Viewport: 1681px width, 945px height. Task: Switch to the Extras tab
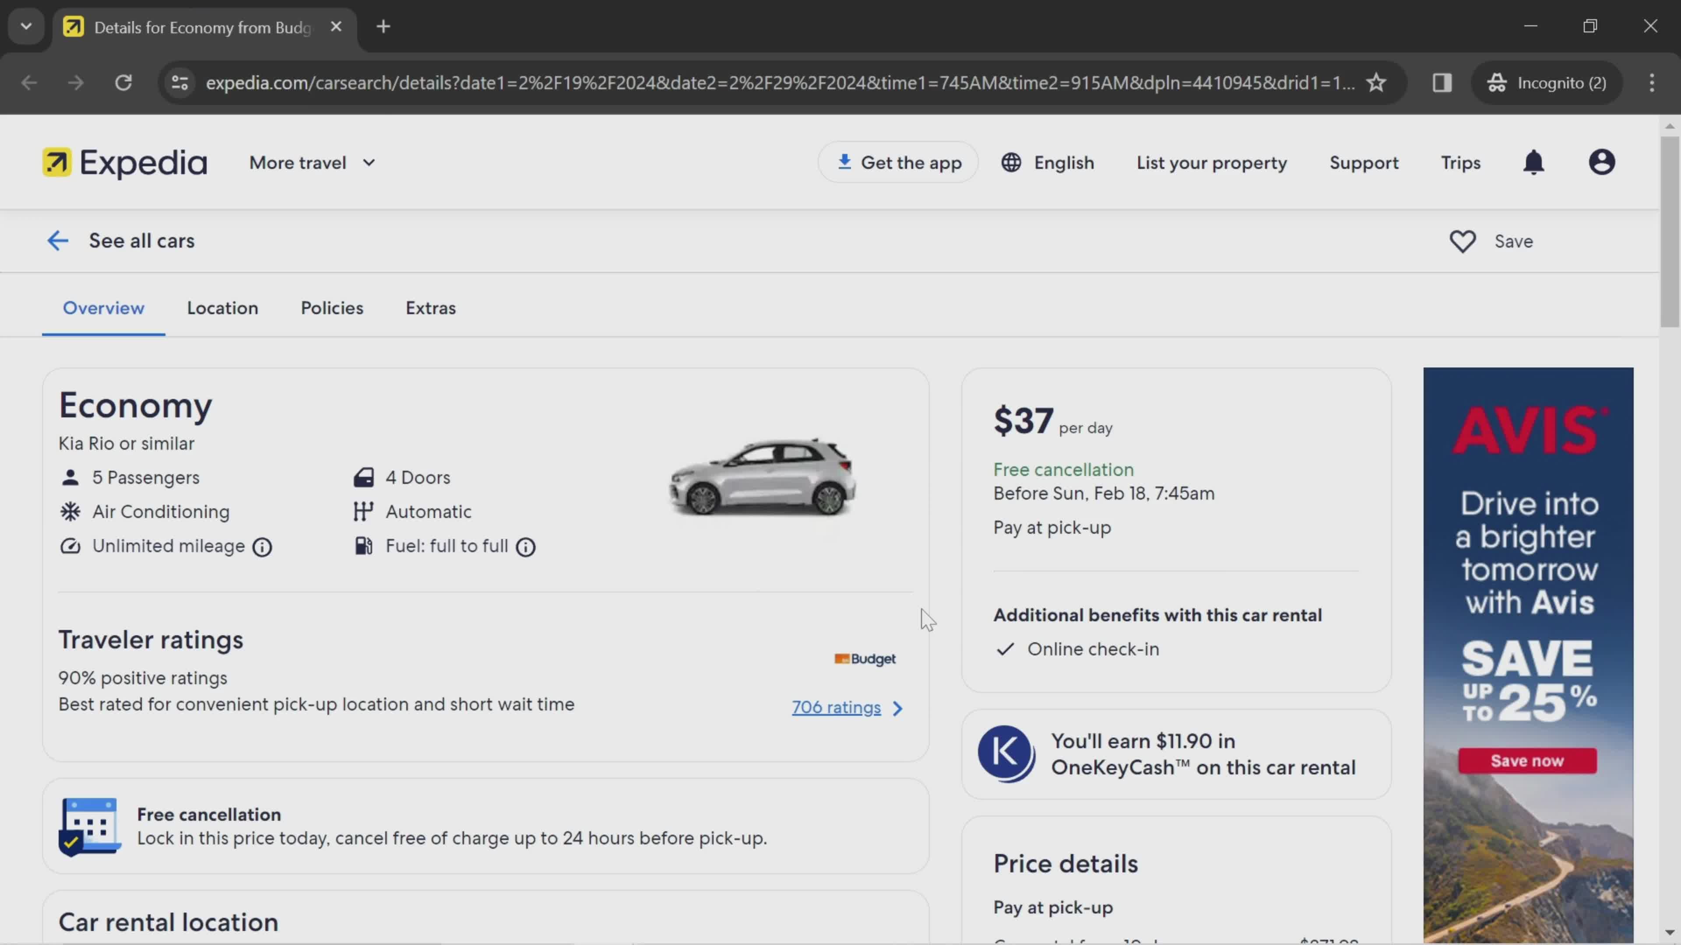[431, 308]
